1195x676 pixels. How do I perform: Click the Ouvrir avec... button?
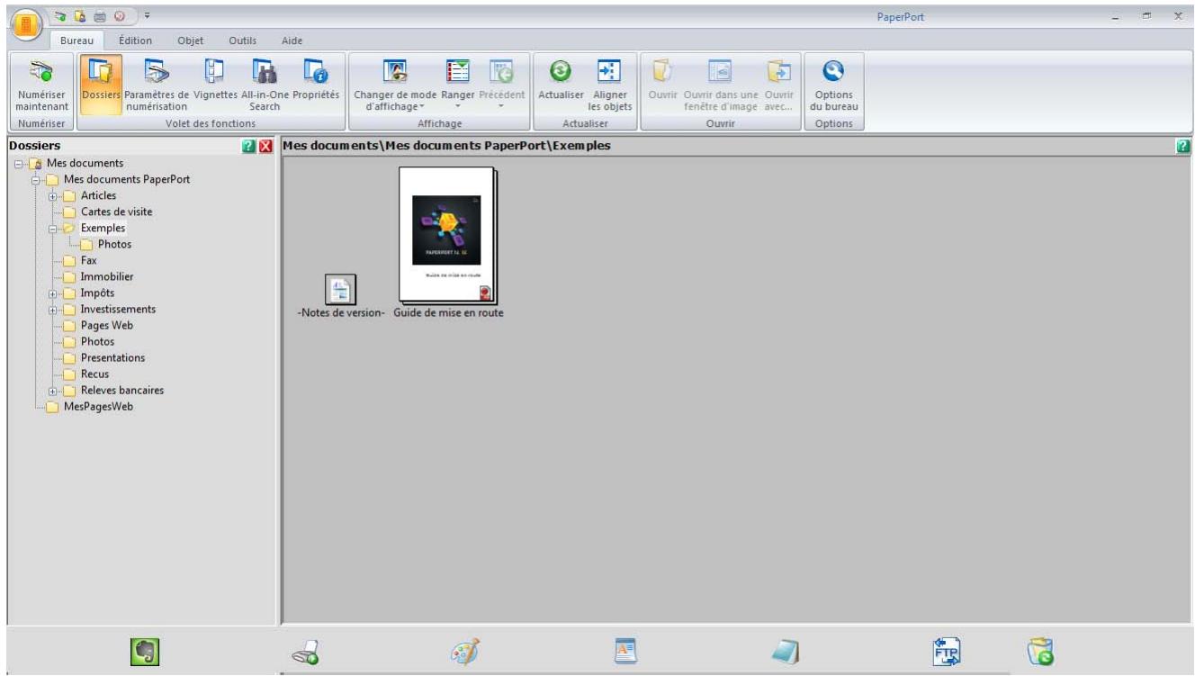(x=777, y=84)
